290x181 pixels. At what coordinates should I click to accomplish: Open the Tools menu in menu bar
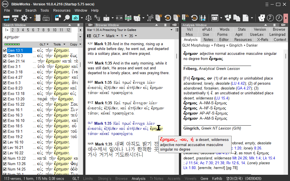pyautogui.click(x=44, y=10)
